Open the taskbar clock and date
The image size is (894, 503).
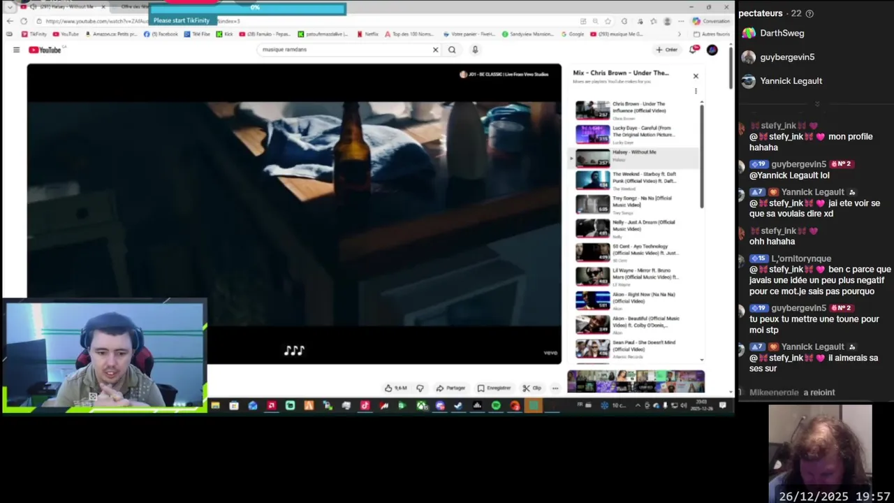click(701, 405)
